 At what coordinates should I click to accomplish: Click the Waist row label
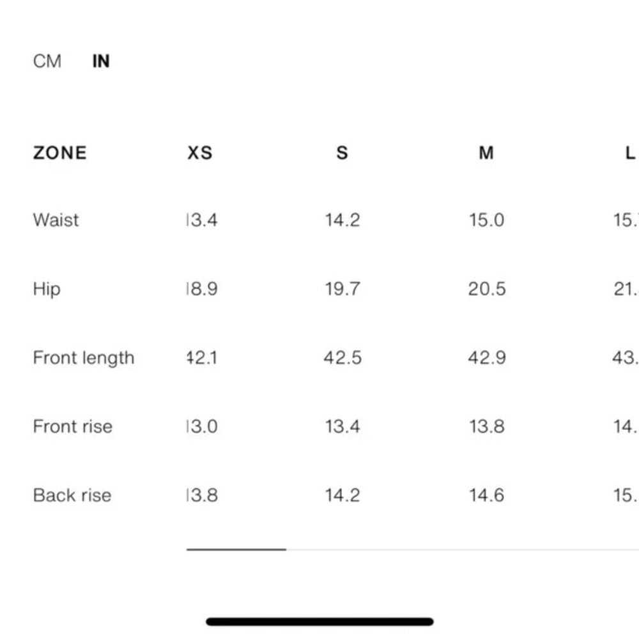pos(56,220)
